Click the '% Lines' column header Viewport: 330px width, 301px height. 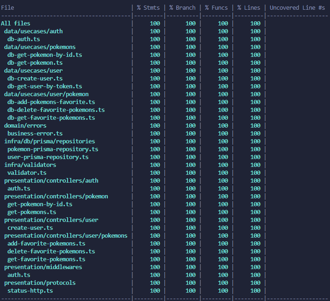[249, 8]
